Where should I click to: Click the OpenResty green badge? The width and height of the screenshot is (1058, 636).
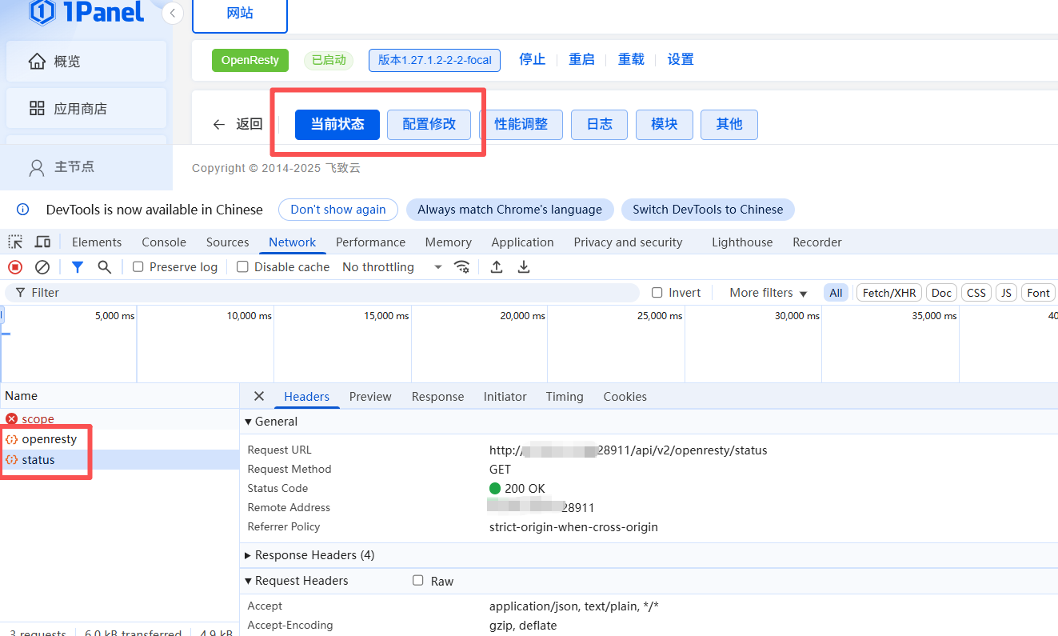250,60
